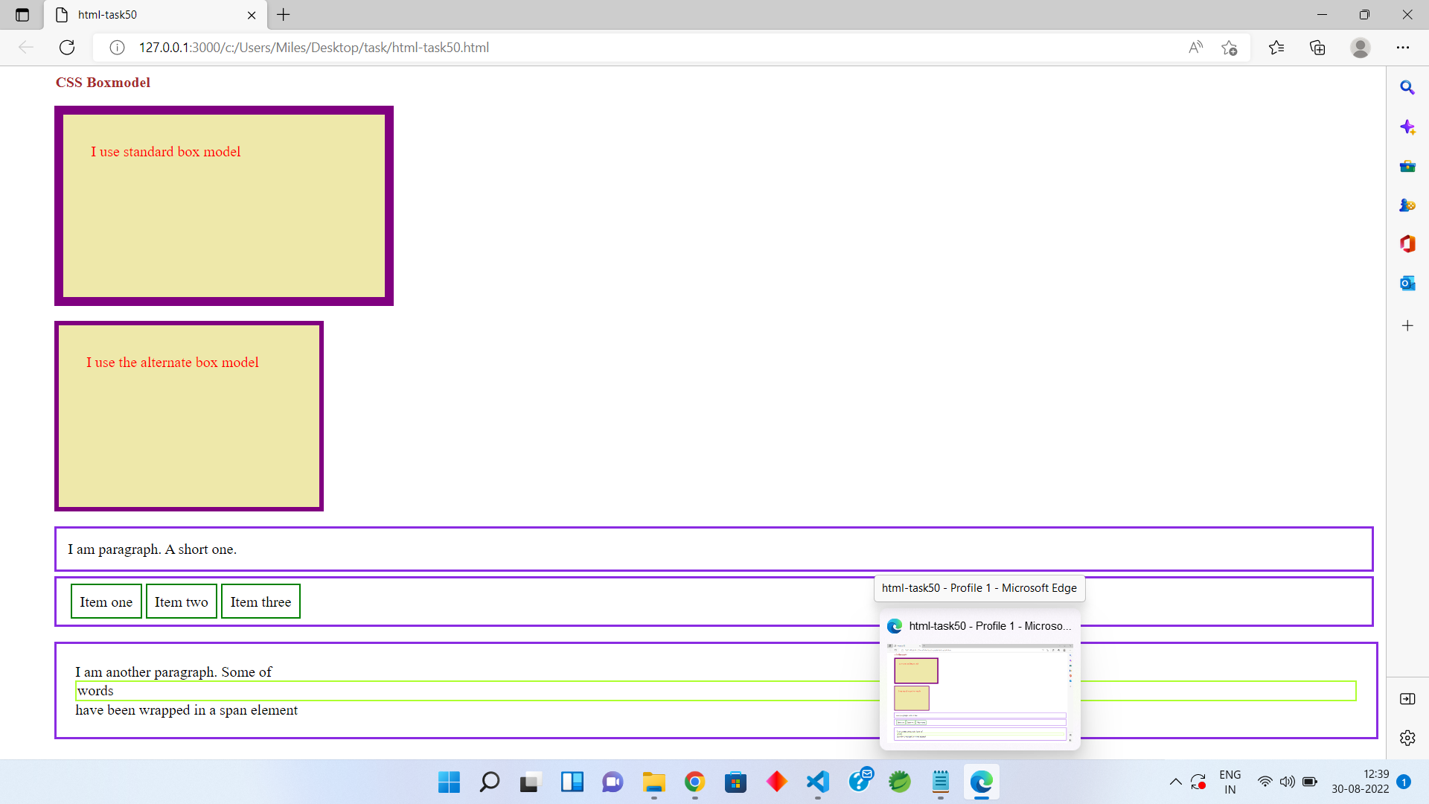Open the Games sidebar panel
Screen dimensions: 1429x804
1407,205
